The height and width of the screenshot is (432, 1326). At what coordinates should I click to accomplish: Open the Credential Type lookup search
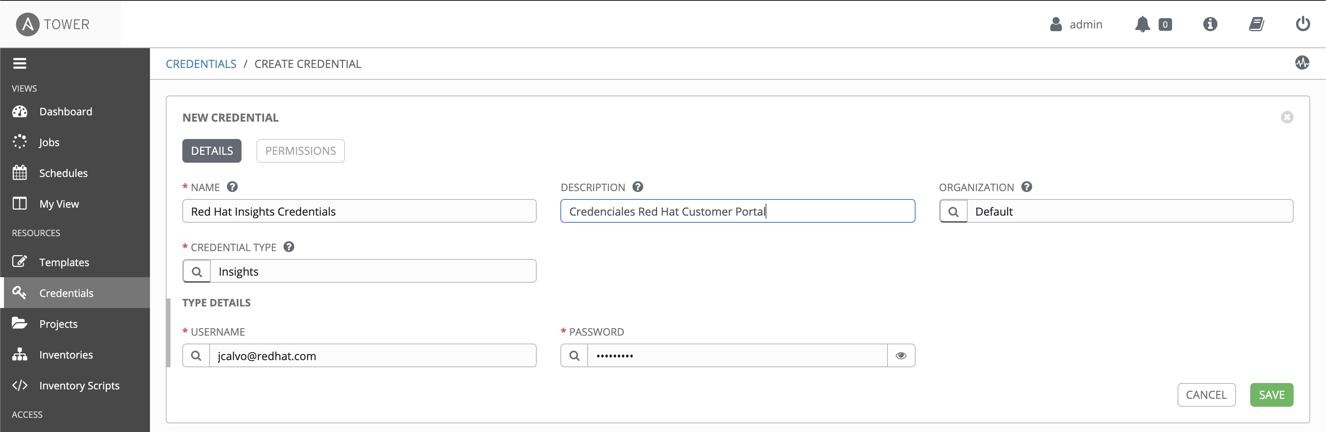197,271
